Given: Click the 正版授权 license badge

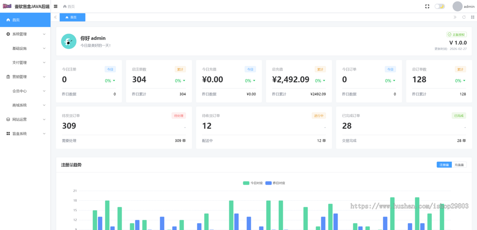Looking at the screenshot, I should pyautogui.click(x=456, y=35).
